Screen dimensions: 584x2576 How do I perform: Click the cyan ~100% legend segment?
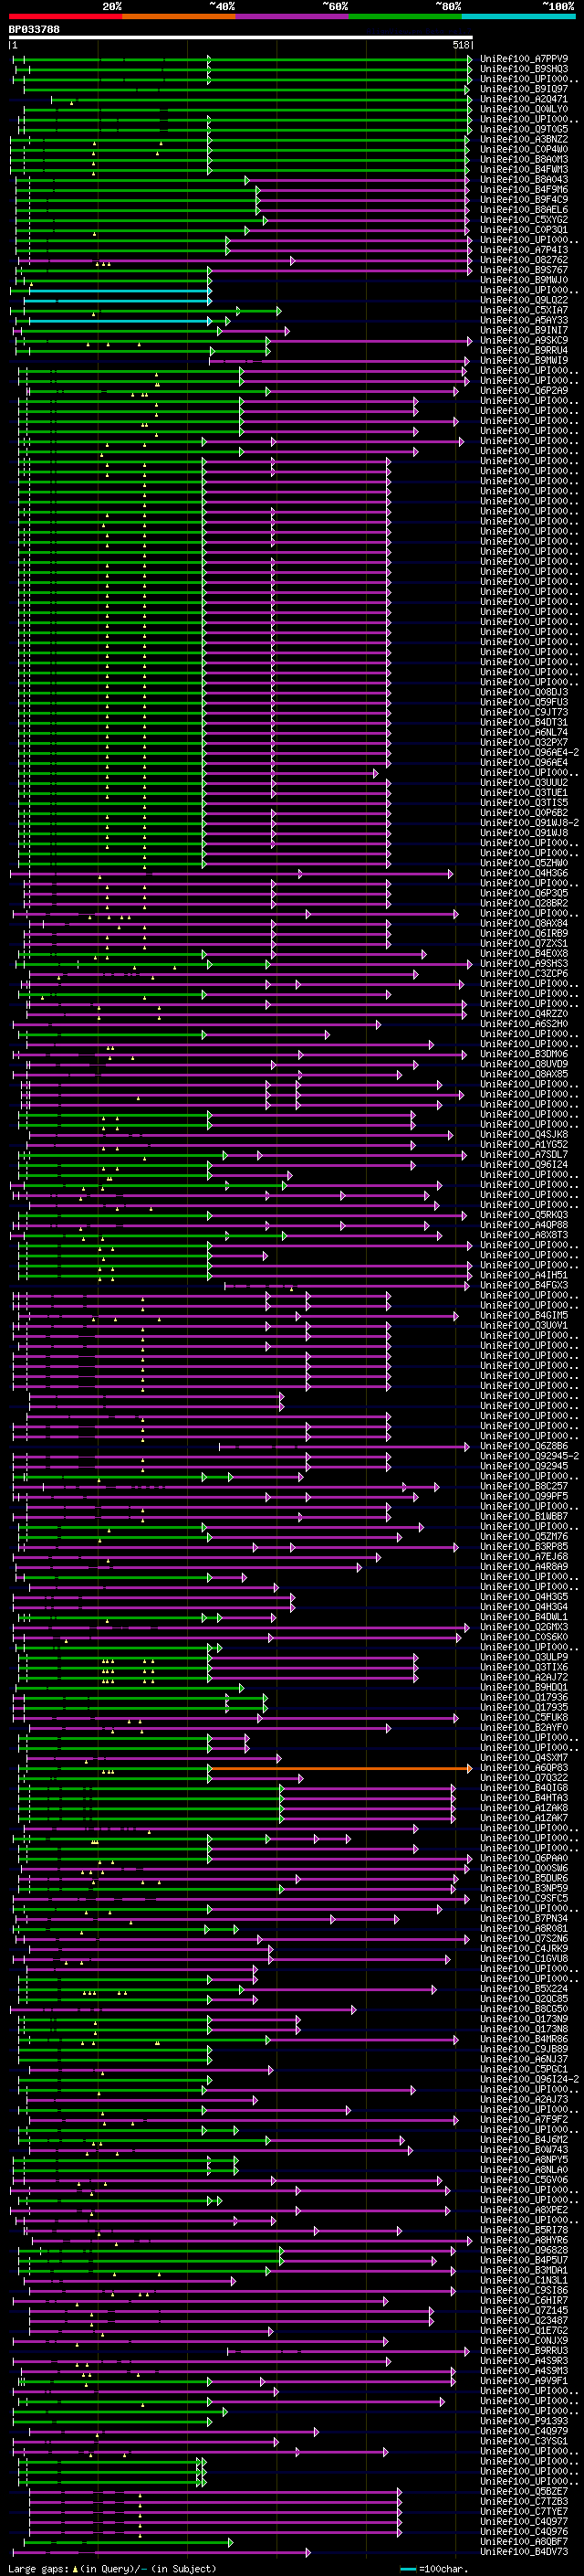point(518,16)
